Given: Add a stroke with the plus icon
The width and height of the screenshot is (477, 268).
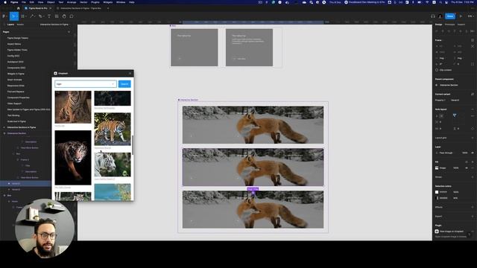Looking at the screenshot, I should [x=473, y=177].
